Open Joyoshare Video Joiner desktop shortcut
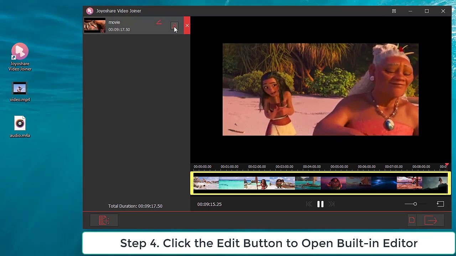This screenshot has height=256, width=456. click(20, 57)
